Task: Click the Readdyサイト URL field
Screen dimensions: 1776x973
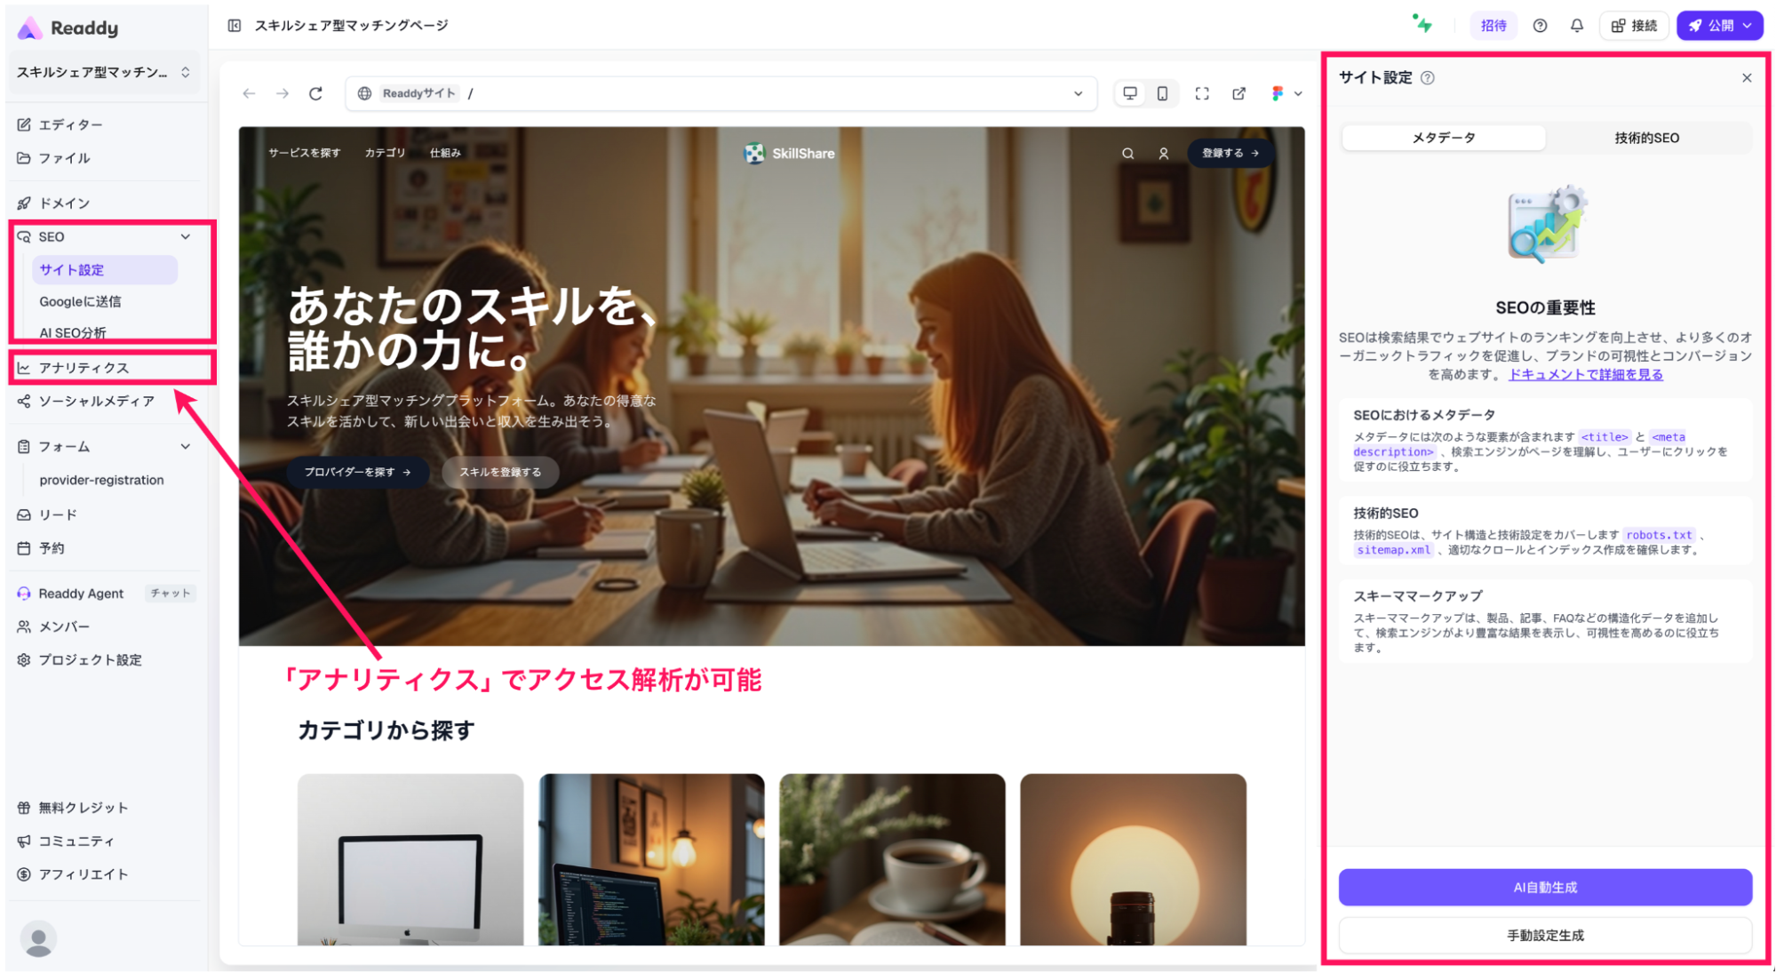Action: pos(721,93)
